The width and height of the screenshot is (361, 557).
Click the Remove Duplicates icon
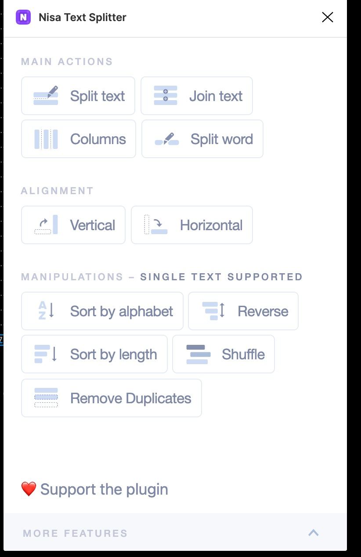[46, 398]
